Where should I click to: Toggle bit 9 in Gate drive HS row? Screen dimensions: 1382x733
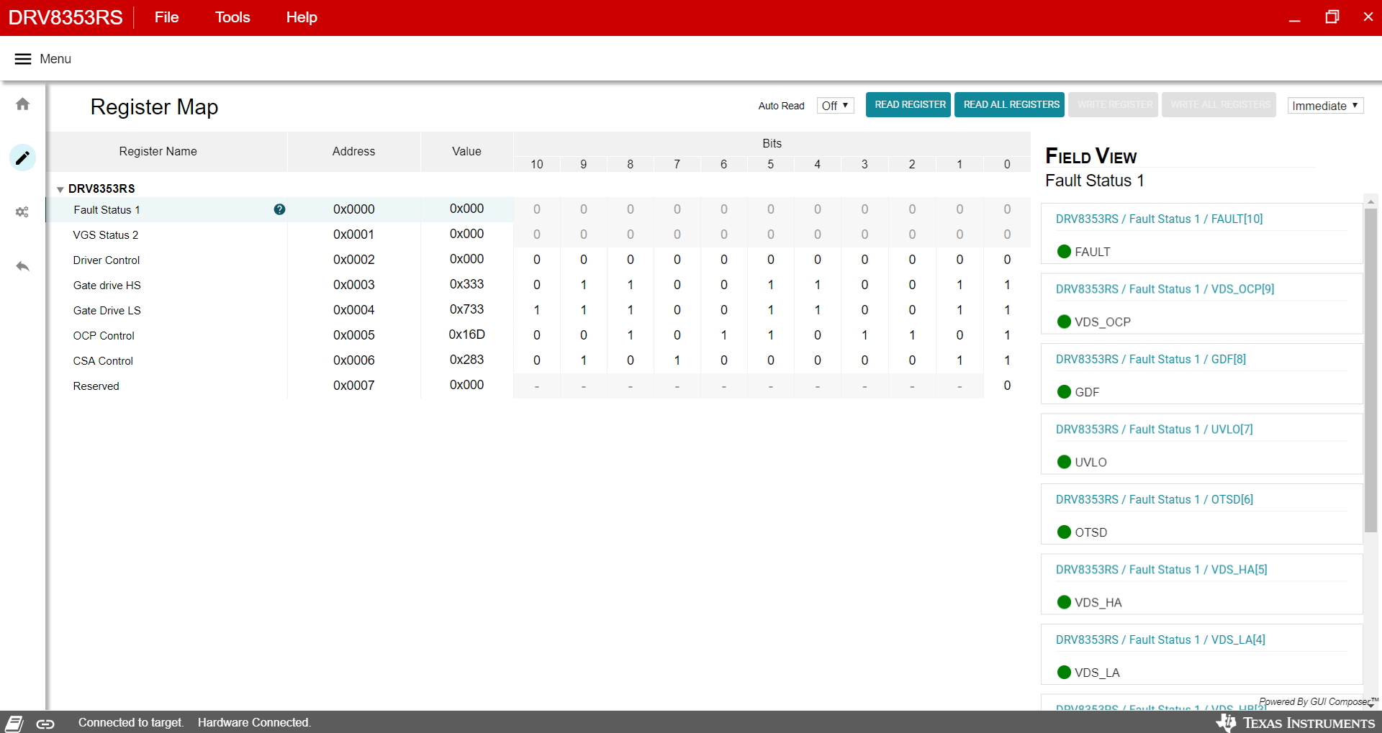pyautogui.click(x=584, y=285)
